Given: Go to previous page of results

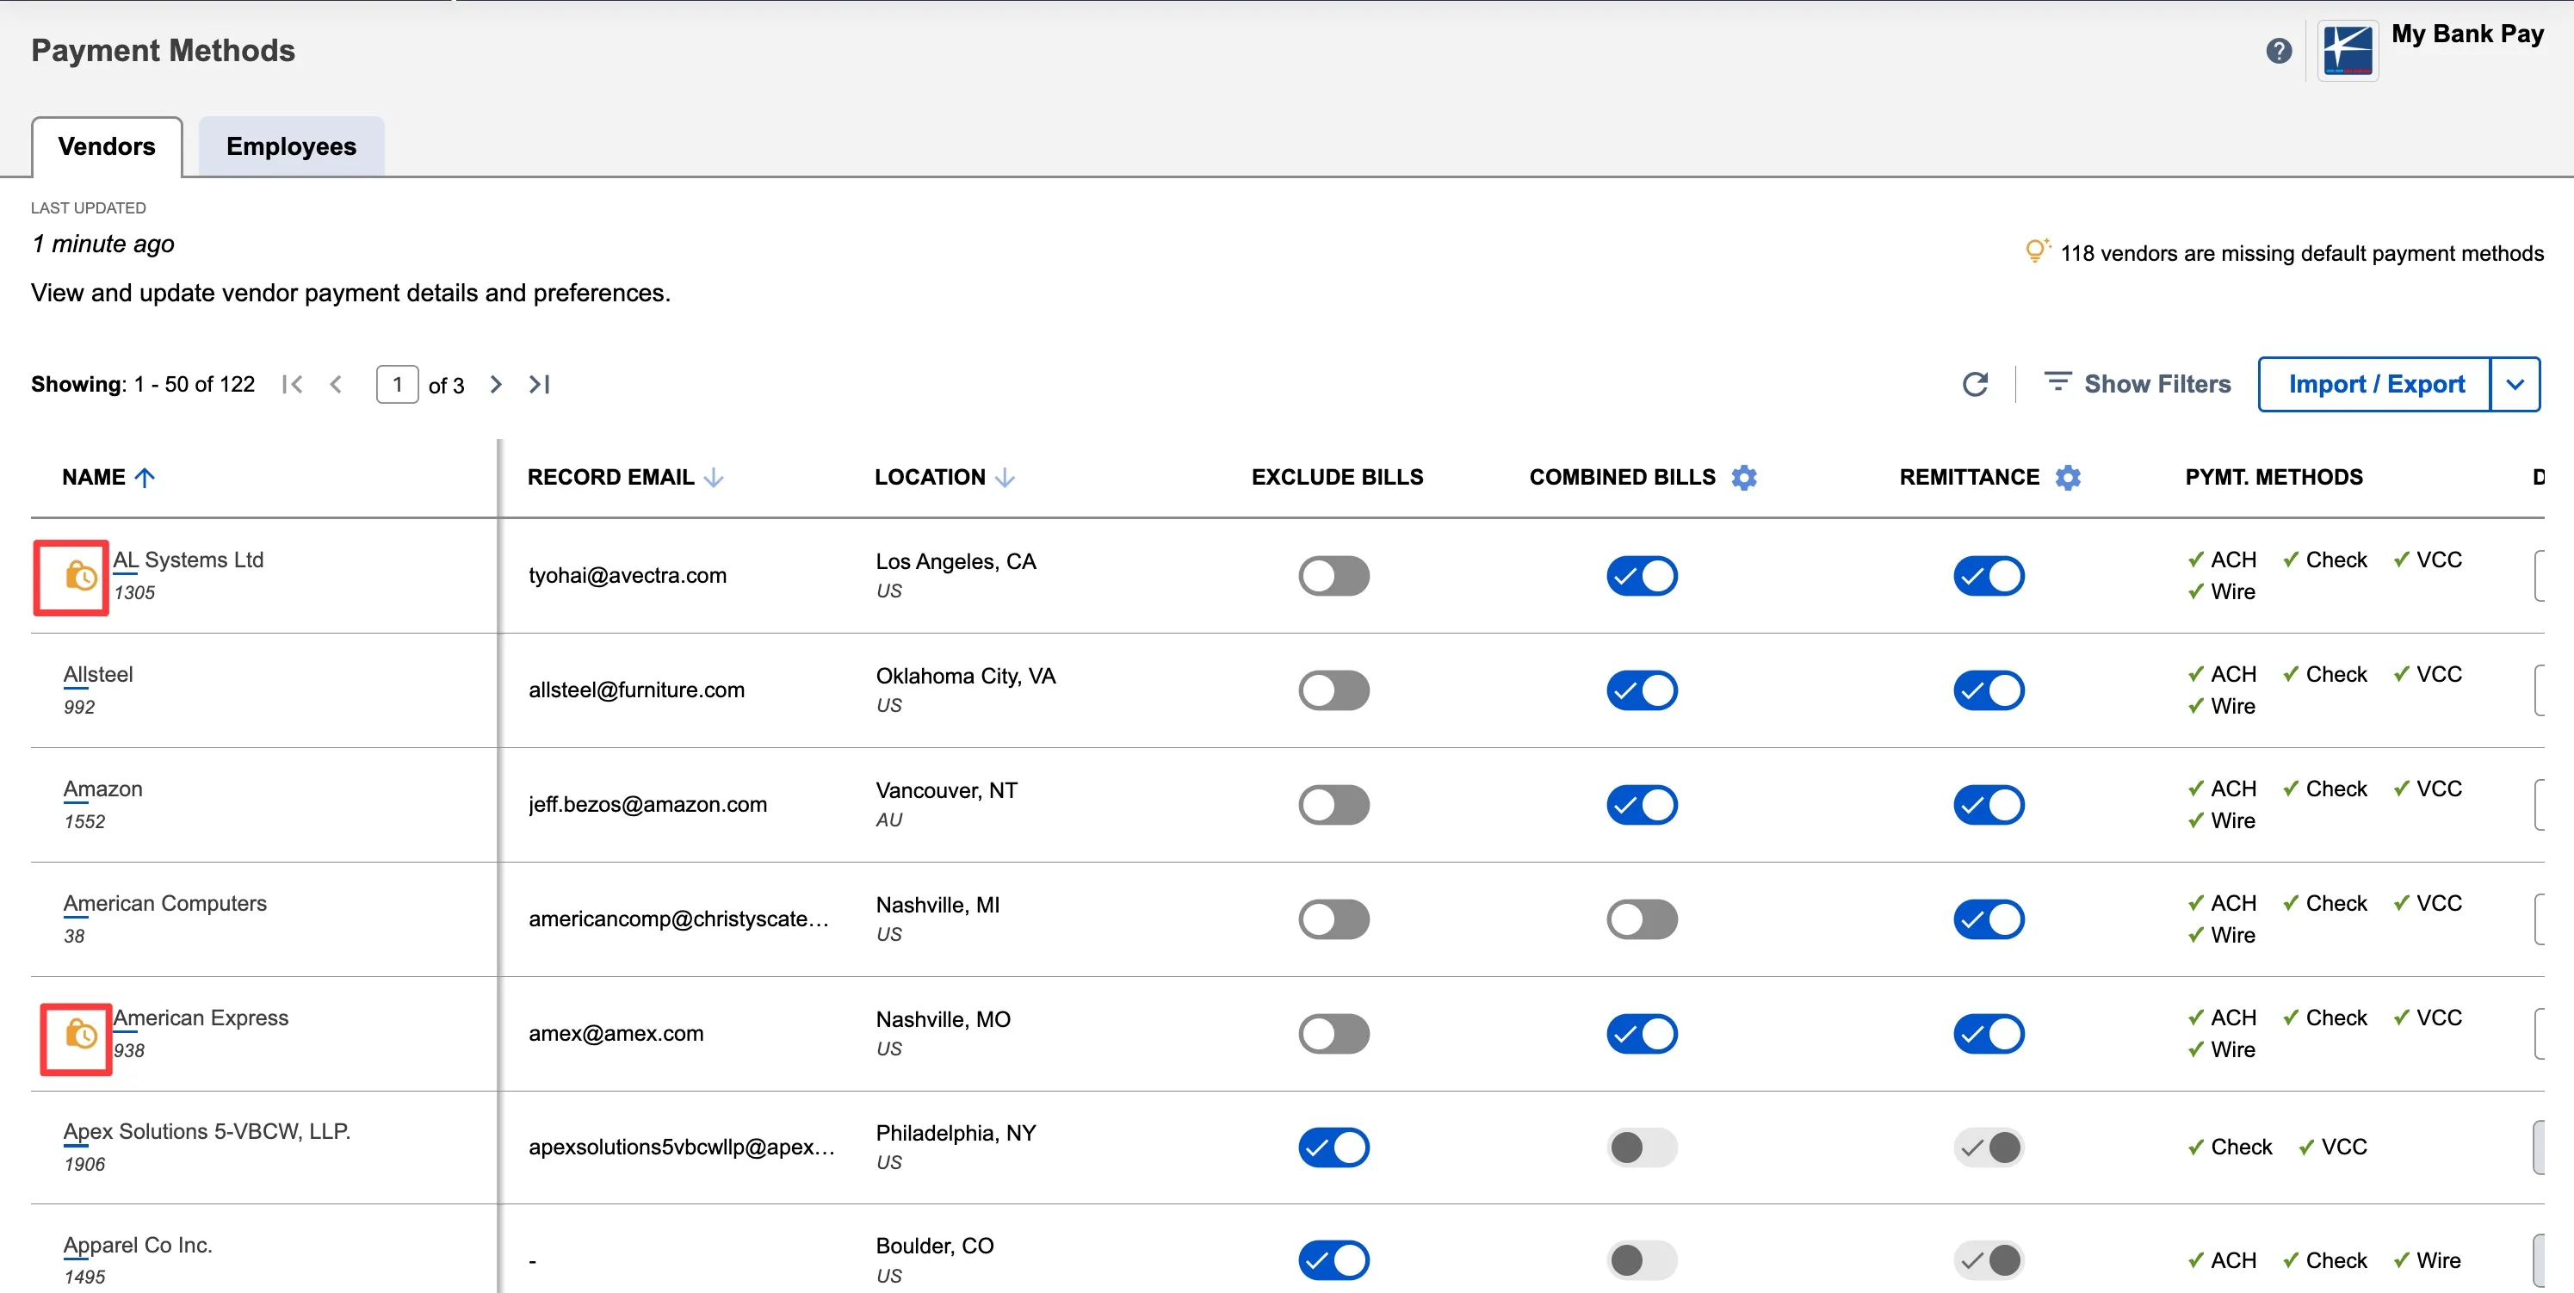Looking at the screenshot, I should click(x=336, y=384).
